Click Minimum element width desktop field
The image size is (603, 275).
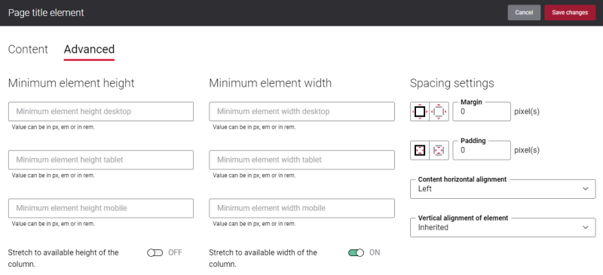[x=302, y=112]
